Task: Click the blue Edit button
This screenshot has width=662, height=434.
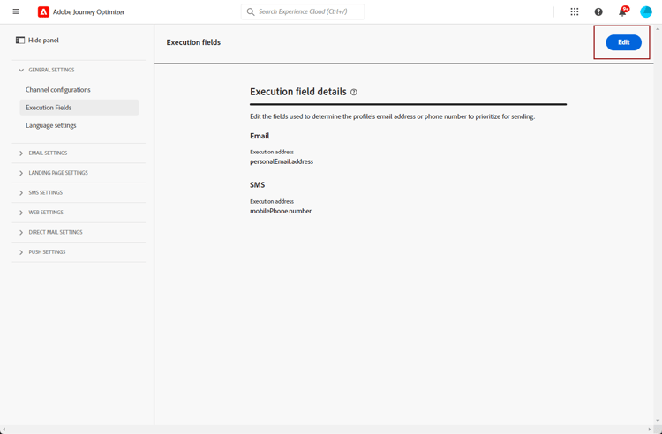Action: point(623,42)
